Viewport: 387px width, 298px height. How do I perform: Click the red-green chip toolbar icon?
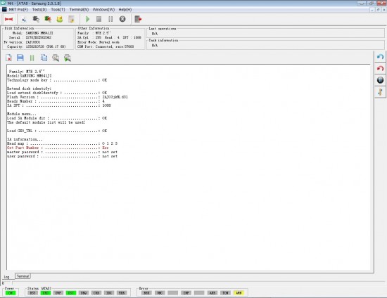[48, 19]
